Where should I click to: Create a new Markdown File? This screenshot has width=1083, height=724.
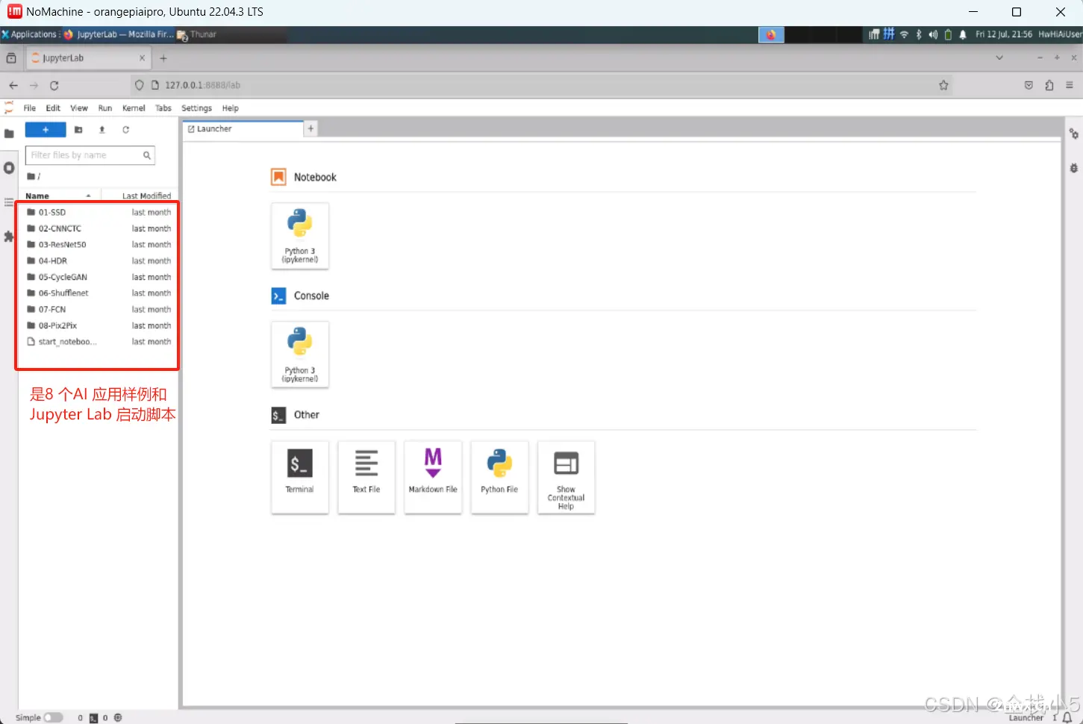click(433, 477)
